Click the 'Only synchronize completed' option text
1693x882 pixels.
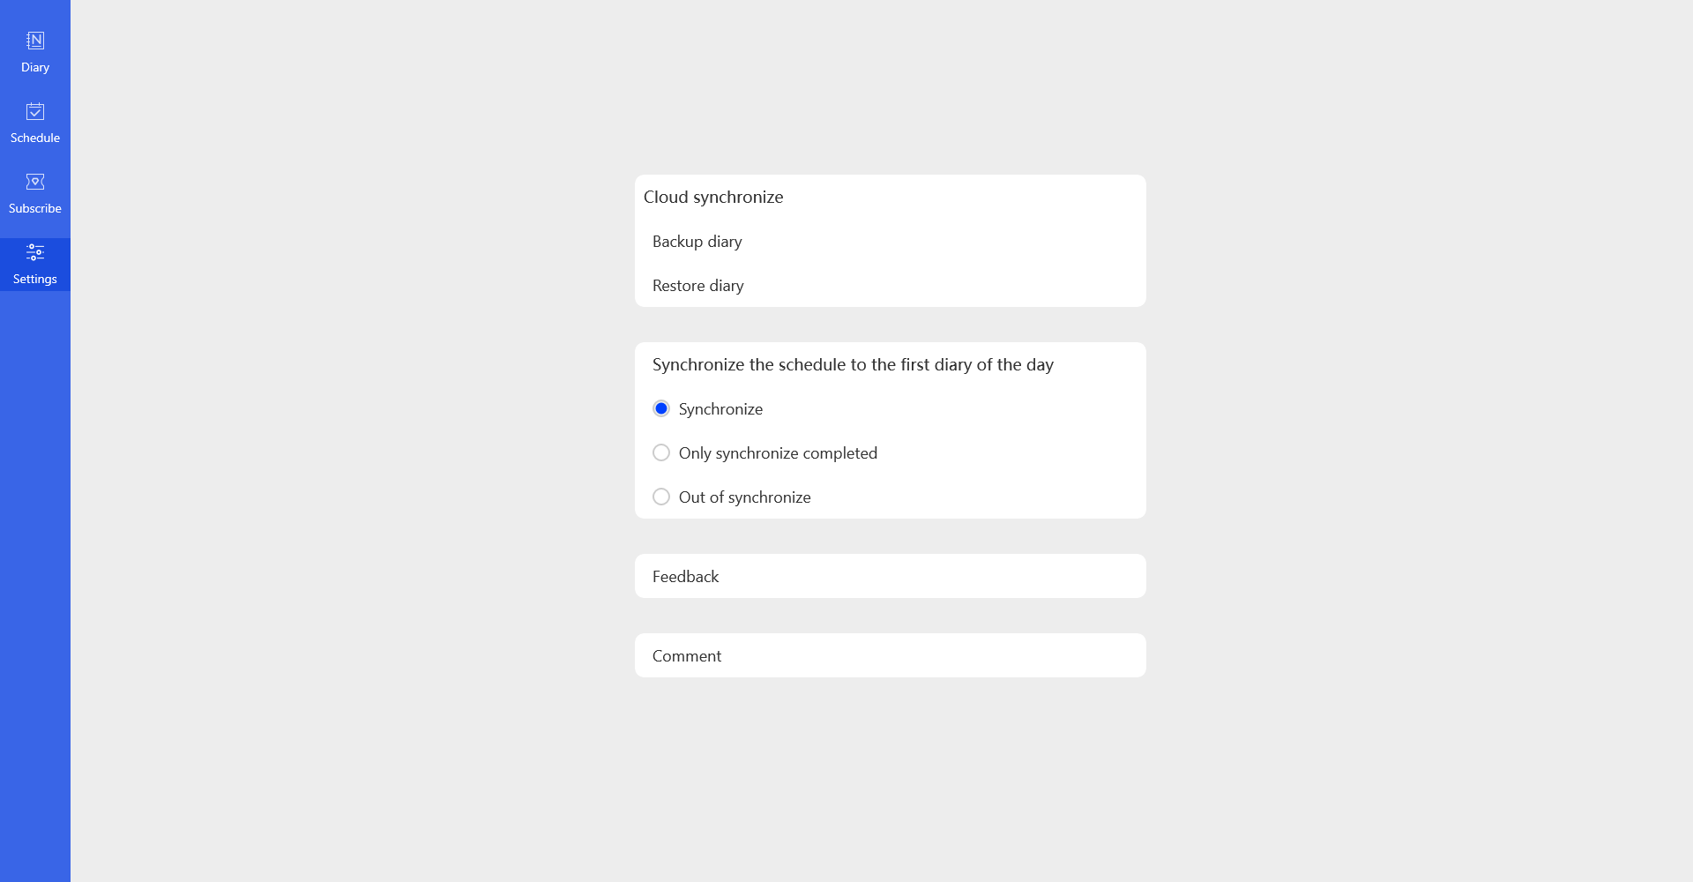(778, 453)
